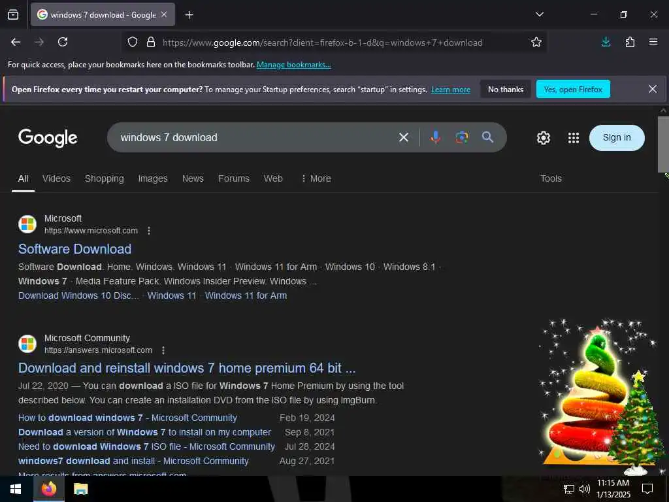Open Firefox application hamburger menu
The width and height of the screenshot is (669, 502).
(x=653, y=42)
